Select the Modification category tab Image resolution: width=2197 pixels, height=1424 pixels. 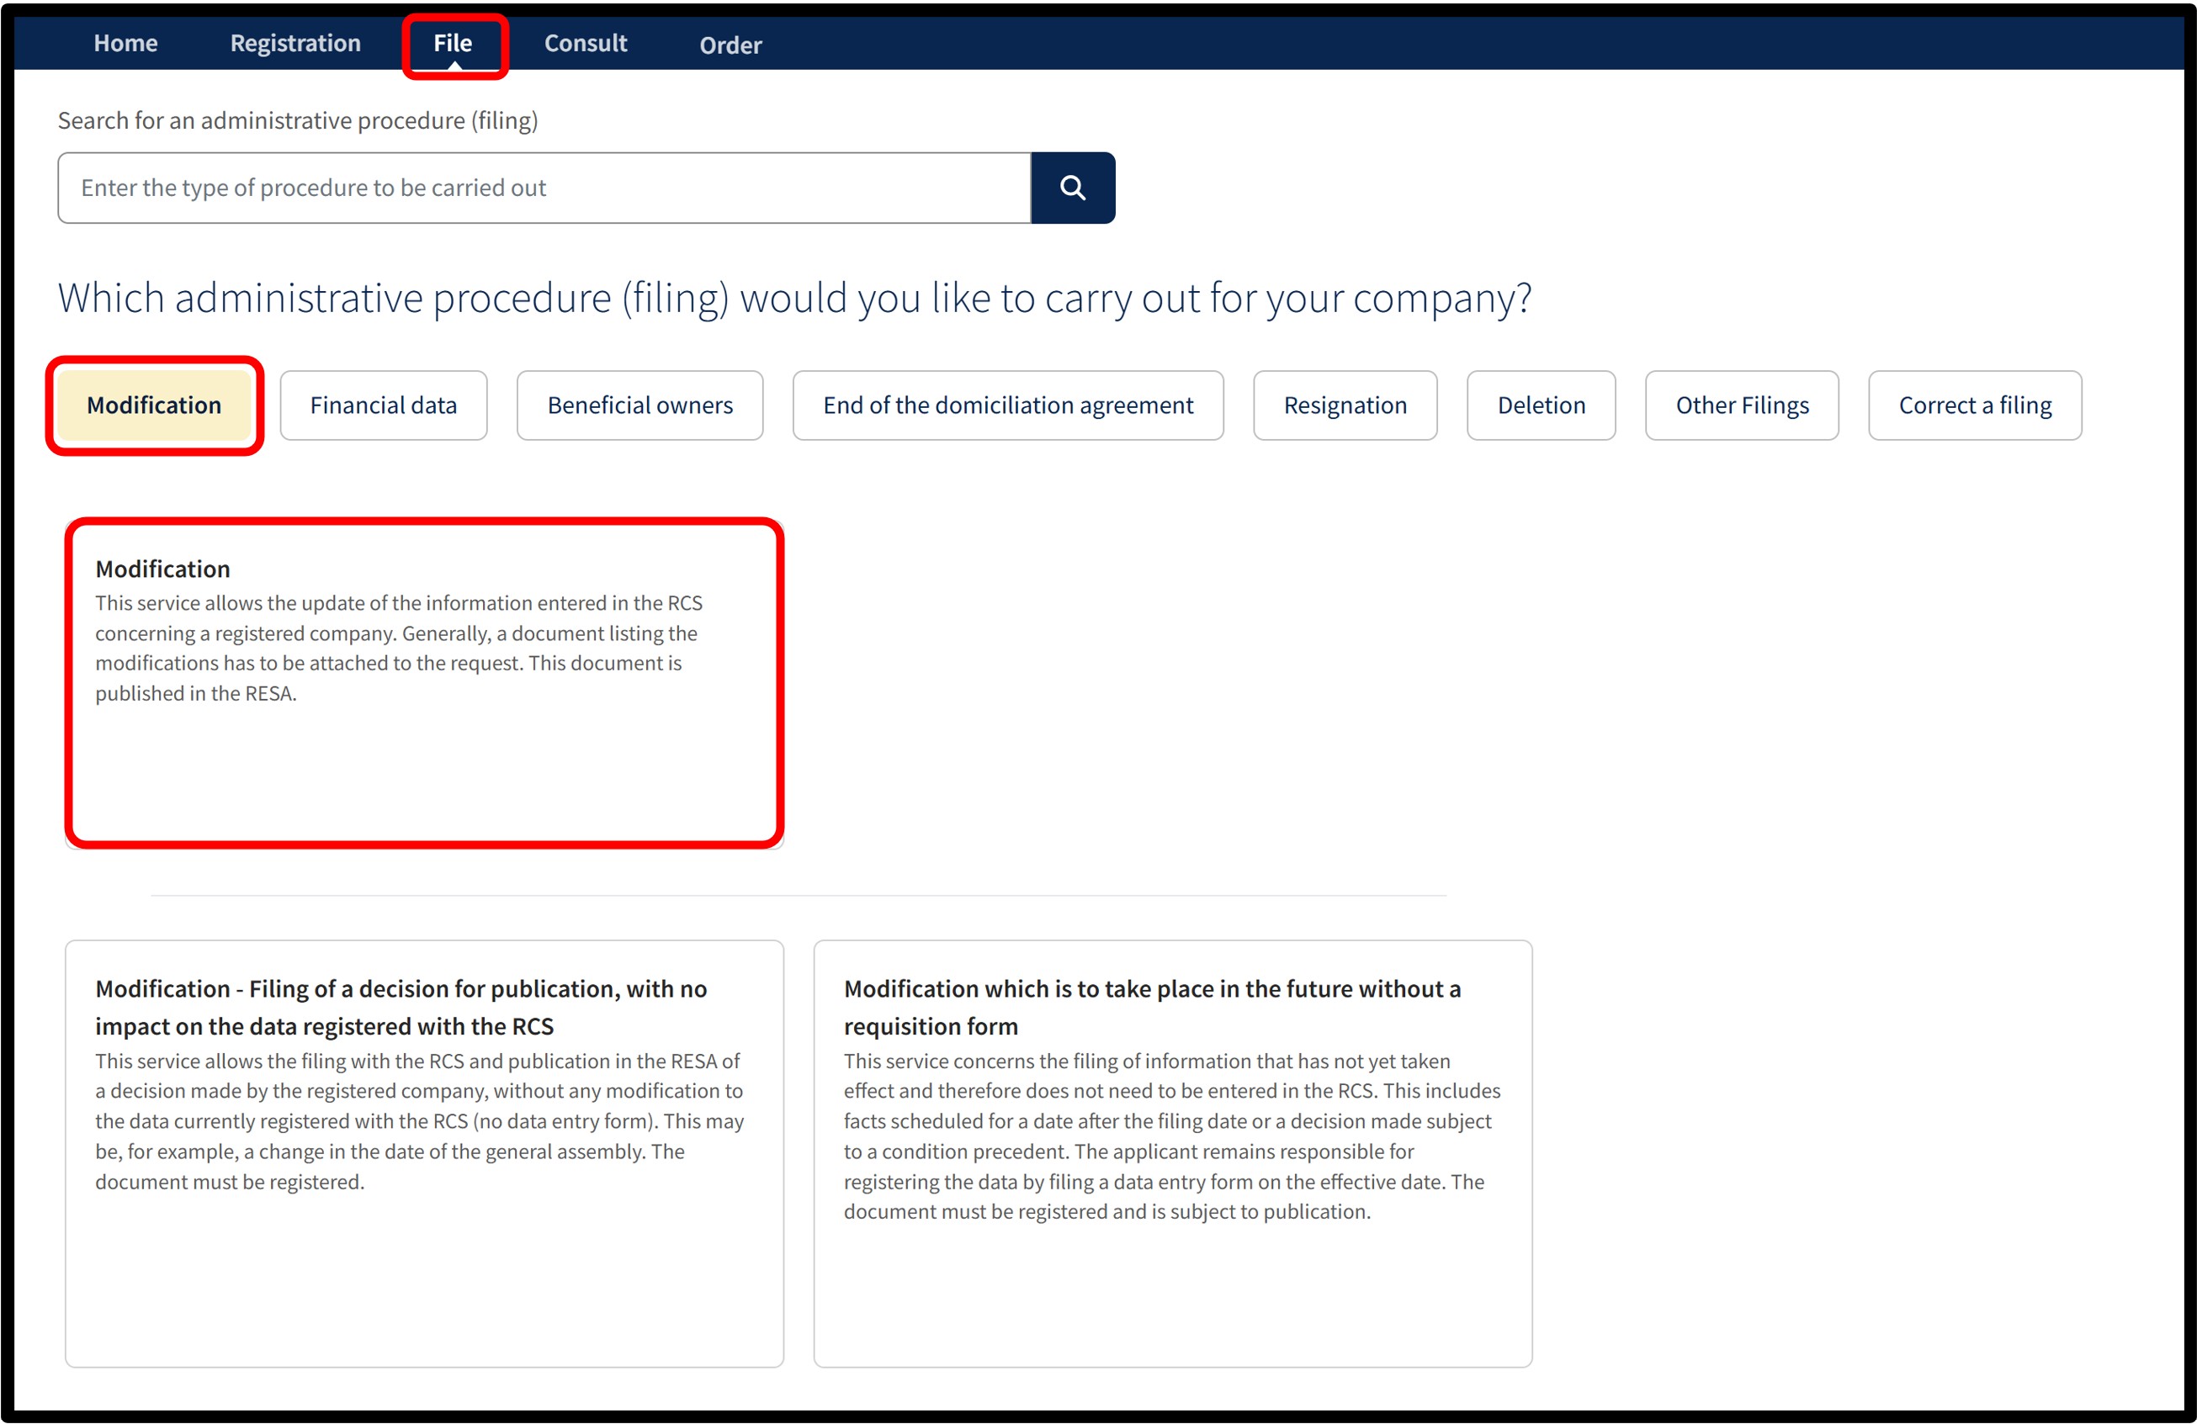tap(154, 405)
